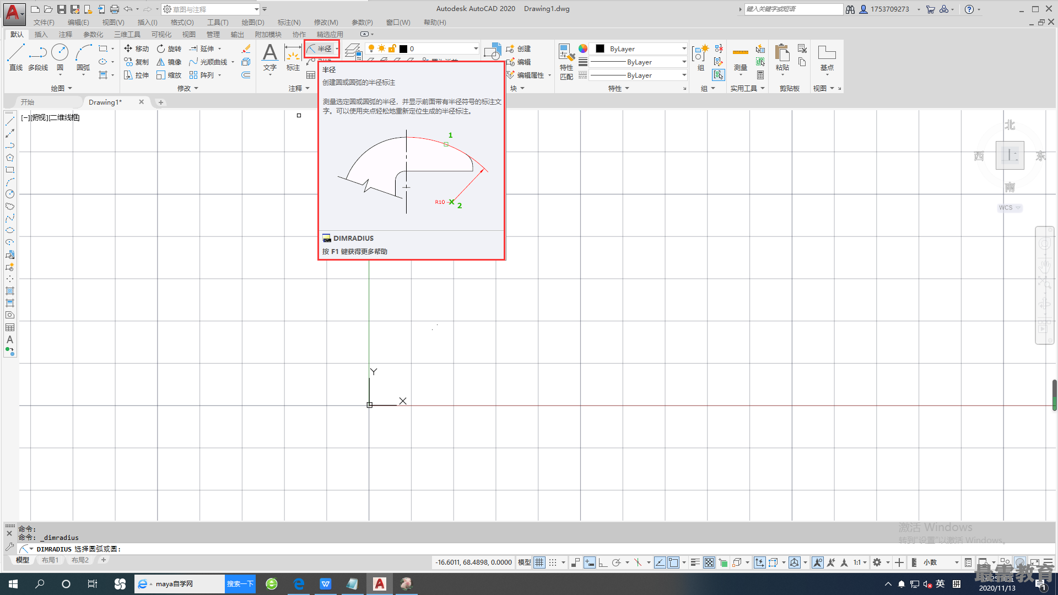
Task: Toggle dynamic input in status bar
Action: click(589, 562)
